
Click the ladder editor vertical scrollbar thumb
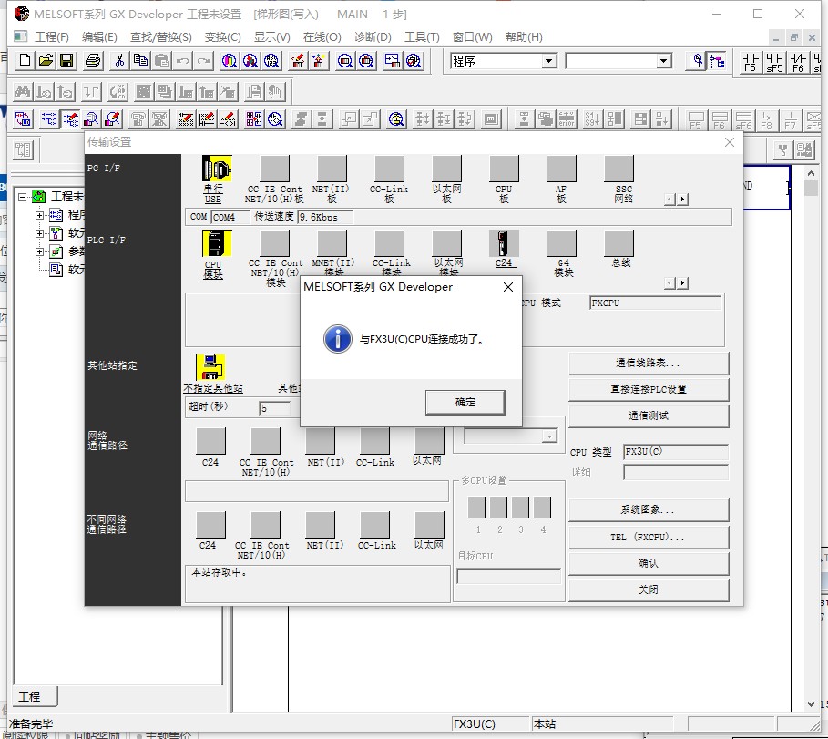click(811, 189)
